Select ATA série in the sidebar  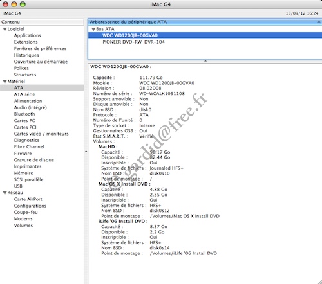tap(24, 94)
